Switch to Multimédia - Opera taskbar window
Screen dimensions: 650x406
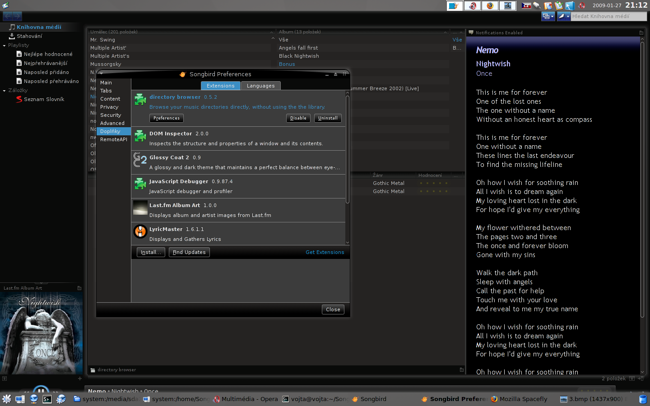coord(246,399)
